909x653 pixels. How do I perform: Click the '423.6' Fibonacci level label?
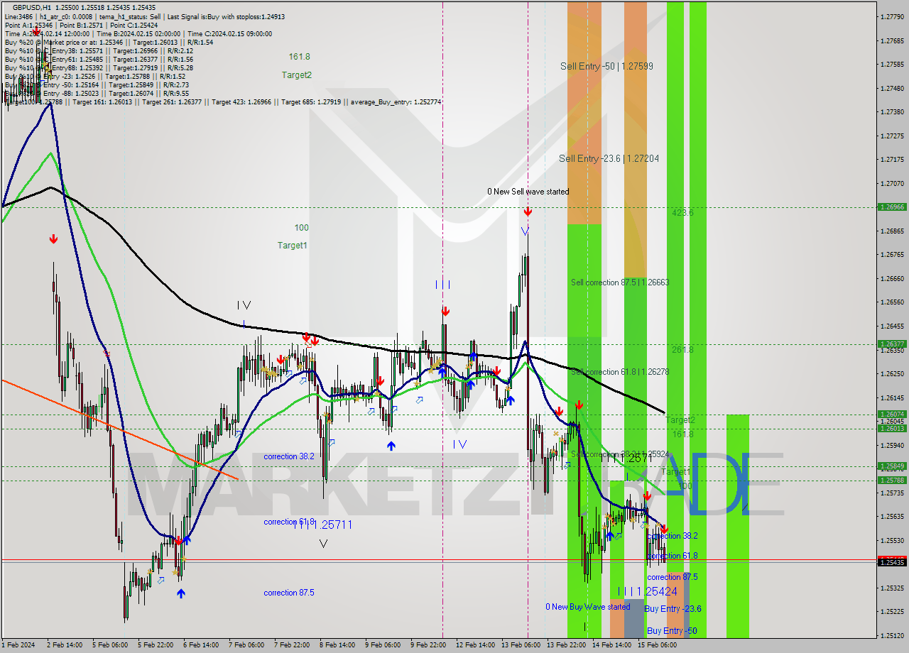682,213
